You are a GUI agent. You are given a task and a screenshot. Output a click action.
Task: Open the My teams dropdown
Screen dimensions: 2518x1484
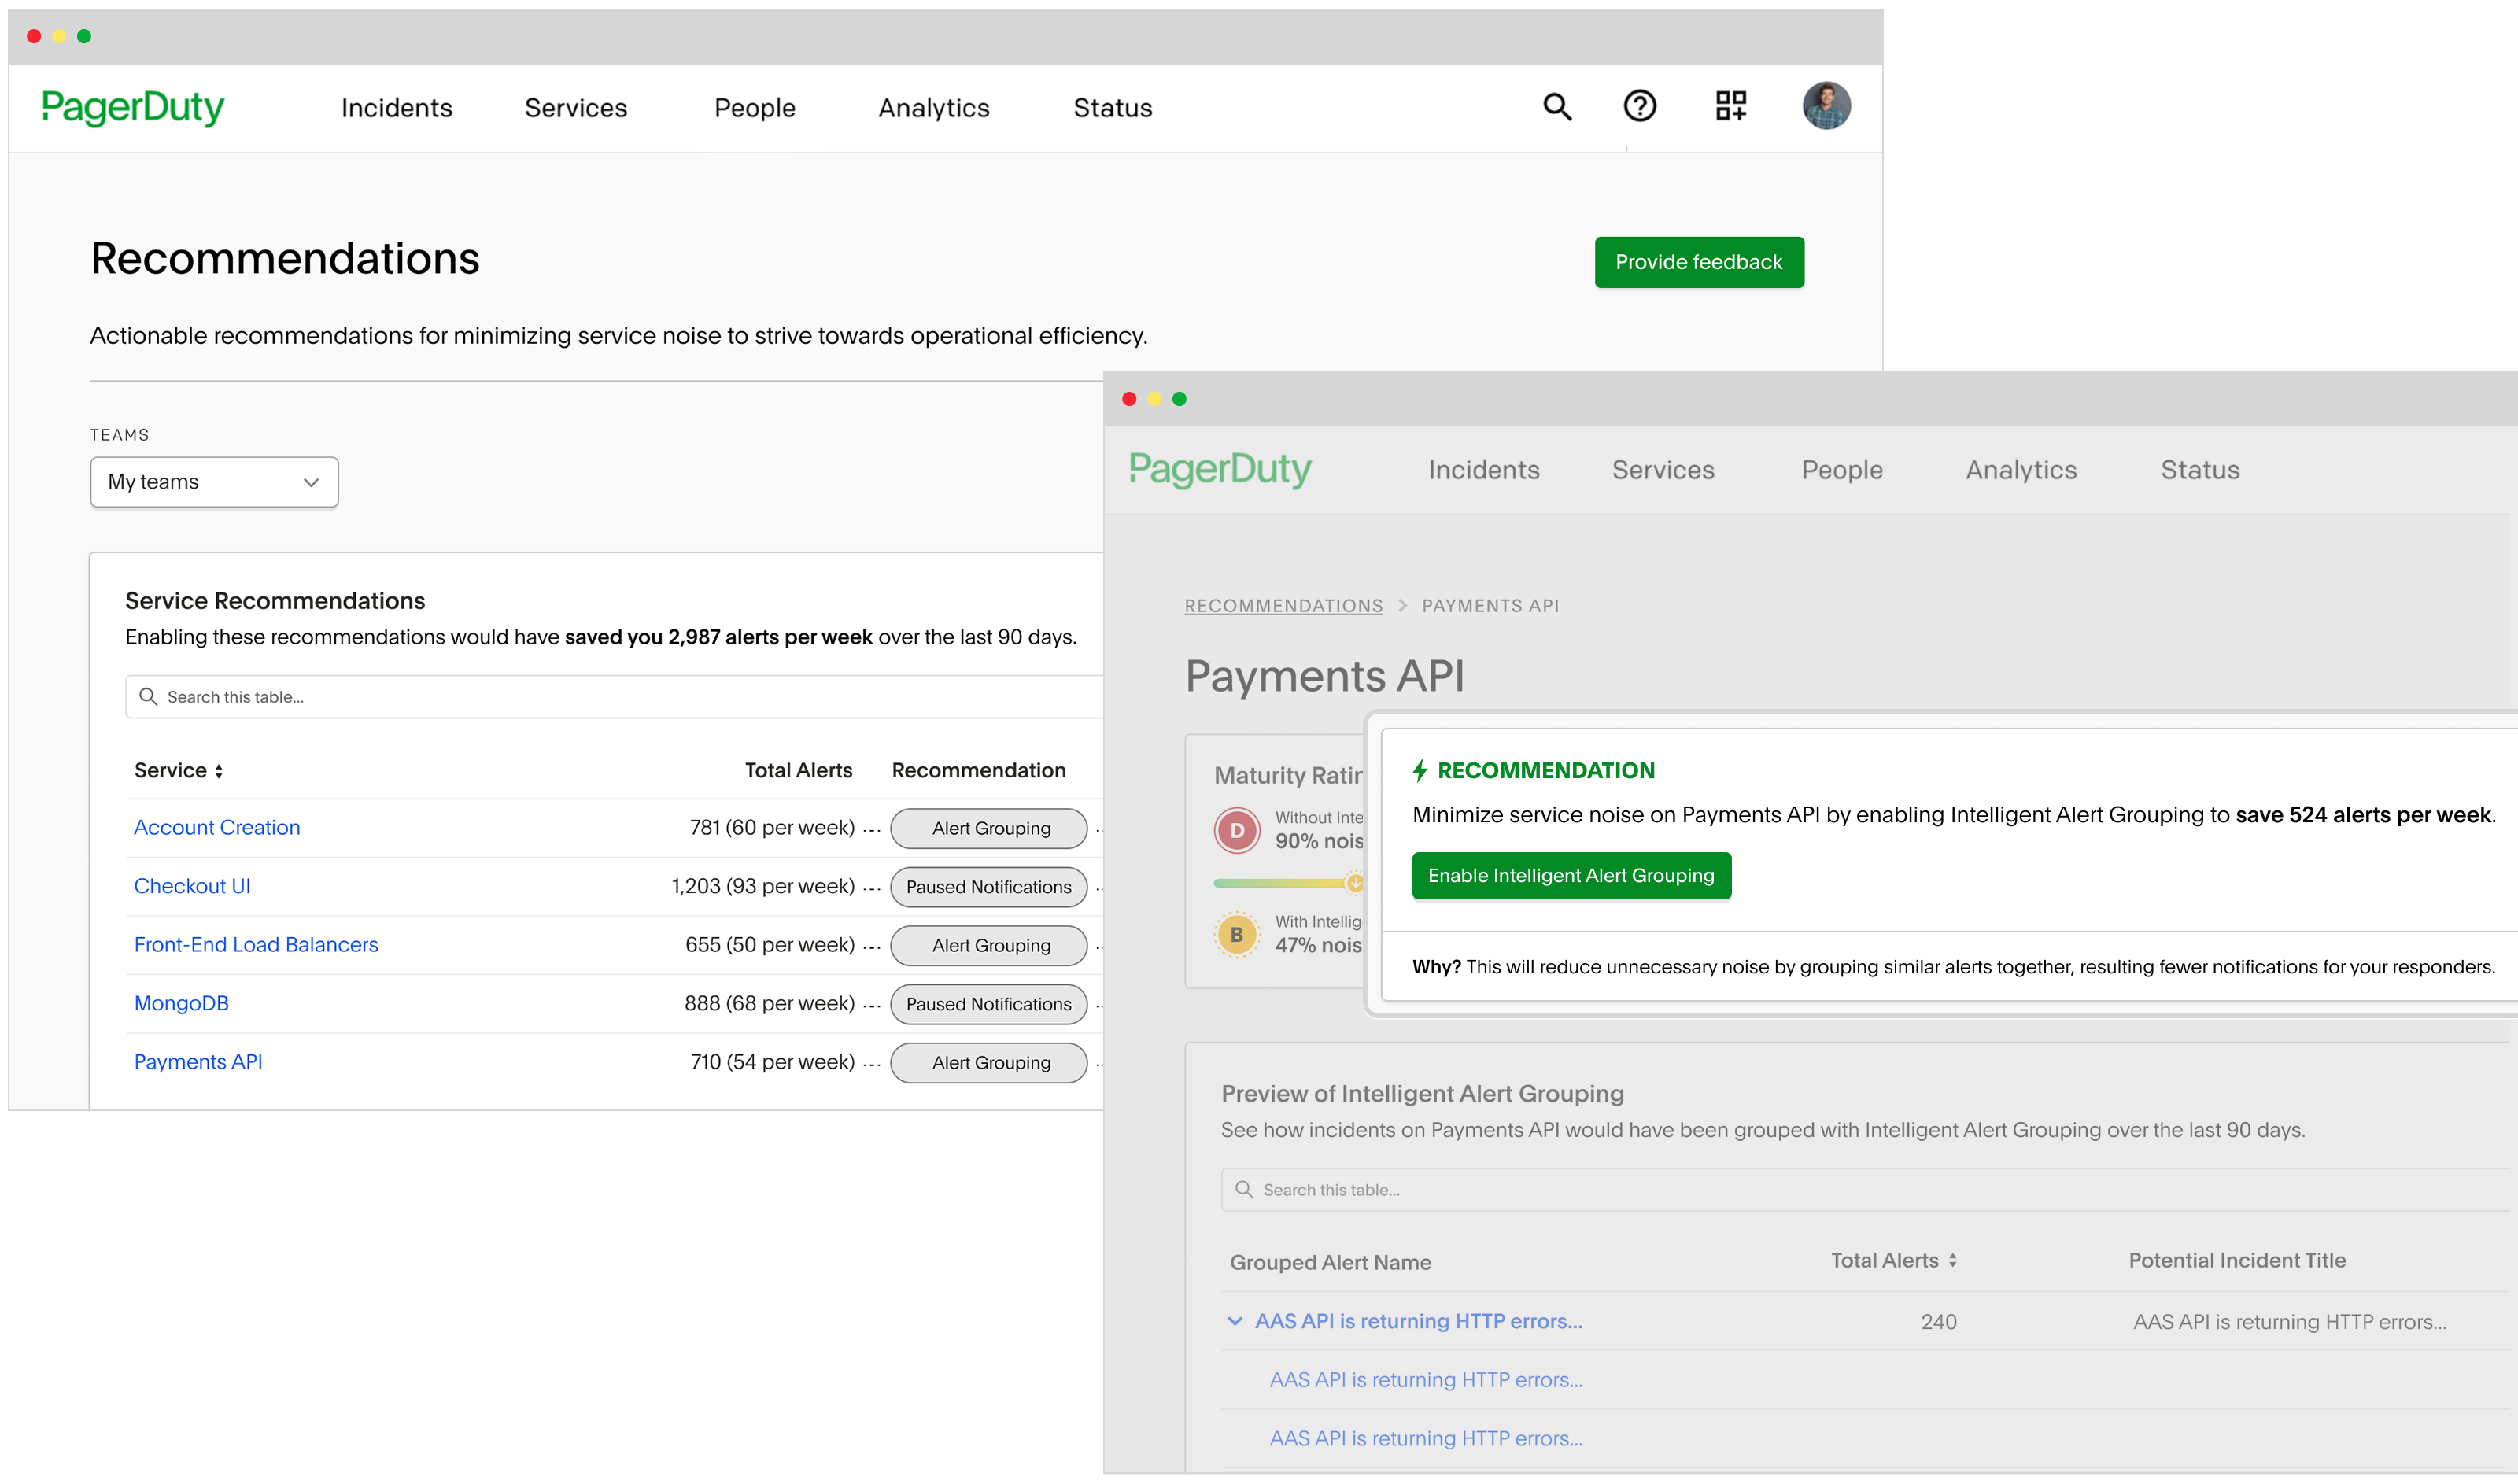tap(214, 482)
